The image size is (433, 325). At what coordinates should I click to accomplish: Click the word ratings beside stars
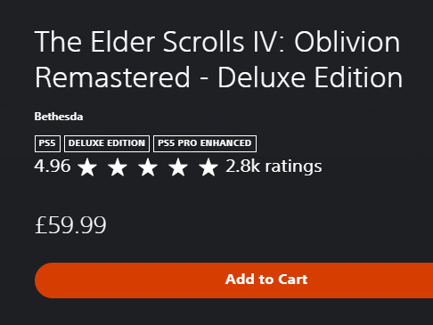tap(293, 167)
